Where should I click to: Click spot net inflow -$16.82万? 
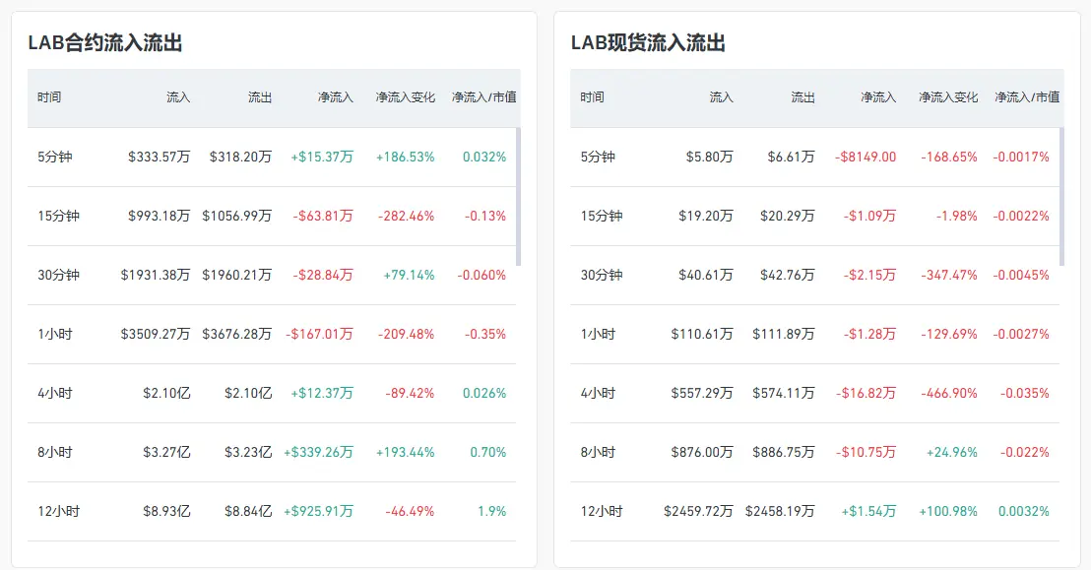click(x=866, y=393)
